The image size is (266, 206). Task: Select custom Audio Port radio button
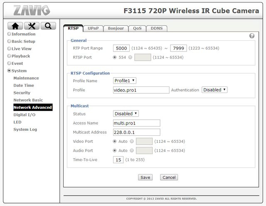pyautogui.click(x=132, y=150)
